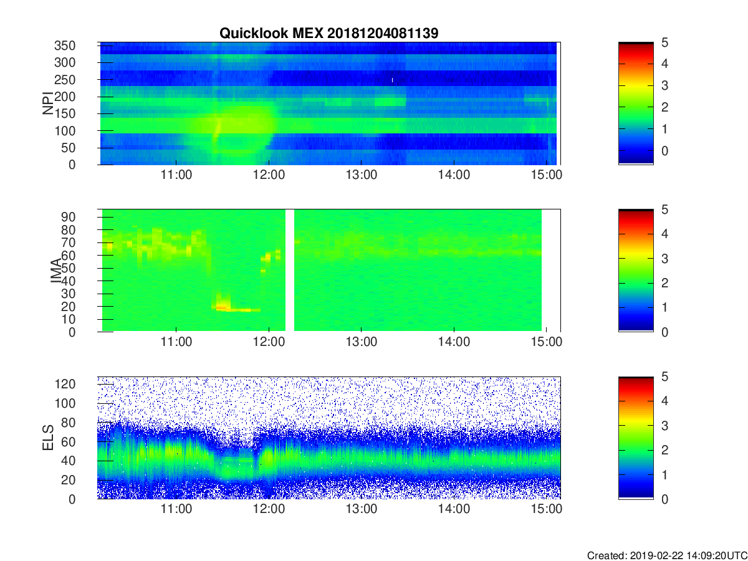
Task: Click the 11:00 tick under the ELS plot
Action: point(176,509)
